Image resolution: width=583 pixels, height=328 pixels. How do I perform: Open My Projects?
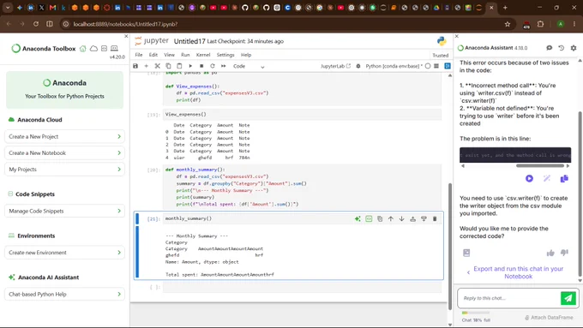(x=64, y=170)
